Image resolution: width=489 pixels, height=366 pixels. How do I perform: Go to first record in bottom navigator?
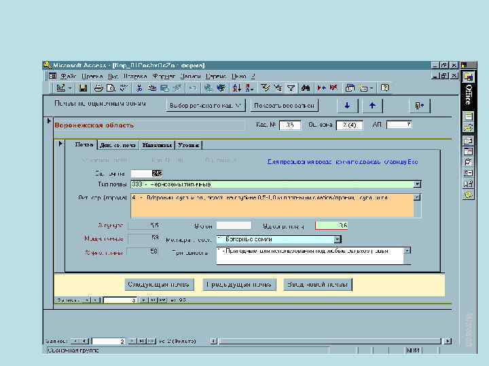(x=75, y=341)
